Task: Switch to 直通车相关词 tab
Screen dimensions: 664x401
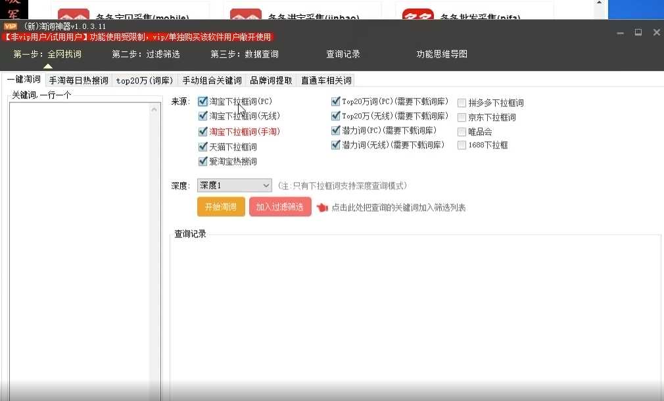Action: [326, 80]
